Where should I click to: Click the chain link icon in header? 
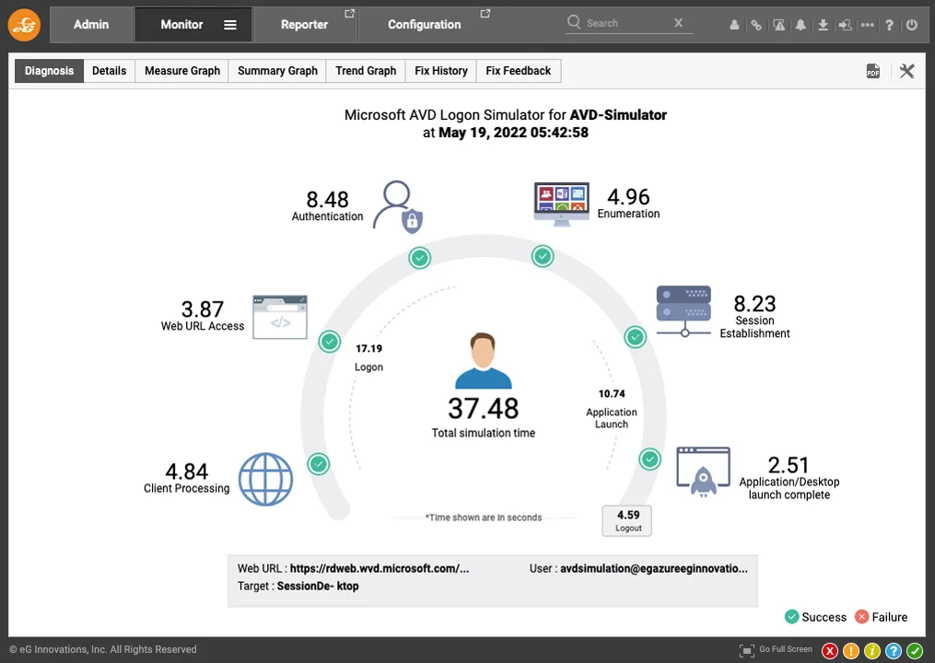[756, 25]
